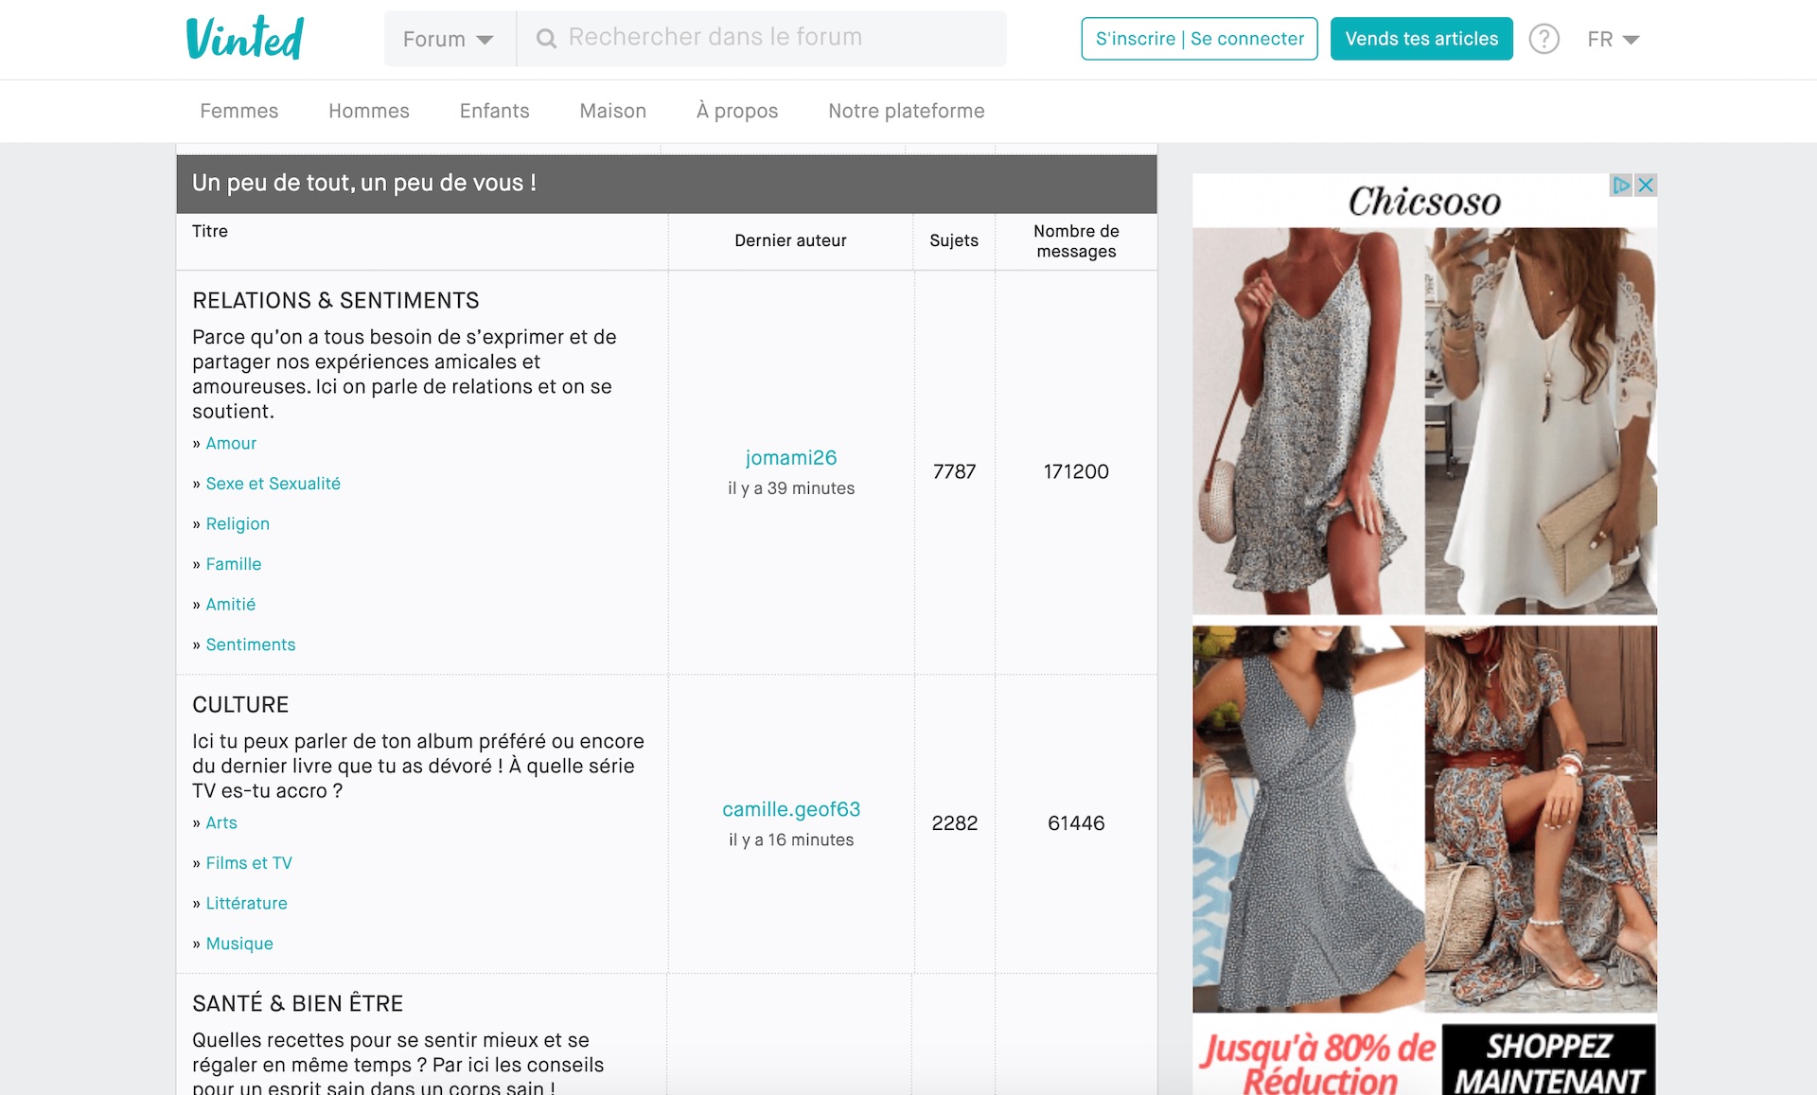Open Notre plateforme menu
The image size is (1817, 1095).
coord(906,111)
